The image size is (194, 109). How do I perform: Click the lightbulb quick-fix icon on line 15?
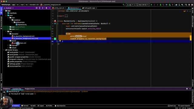(60, 41)
